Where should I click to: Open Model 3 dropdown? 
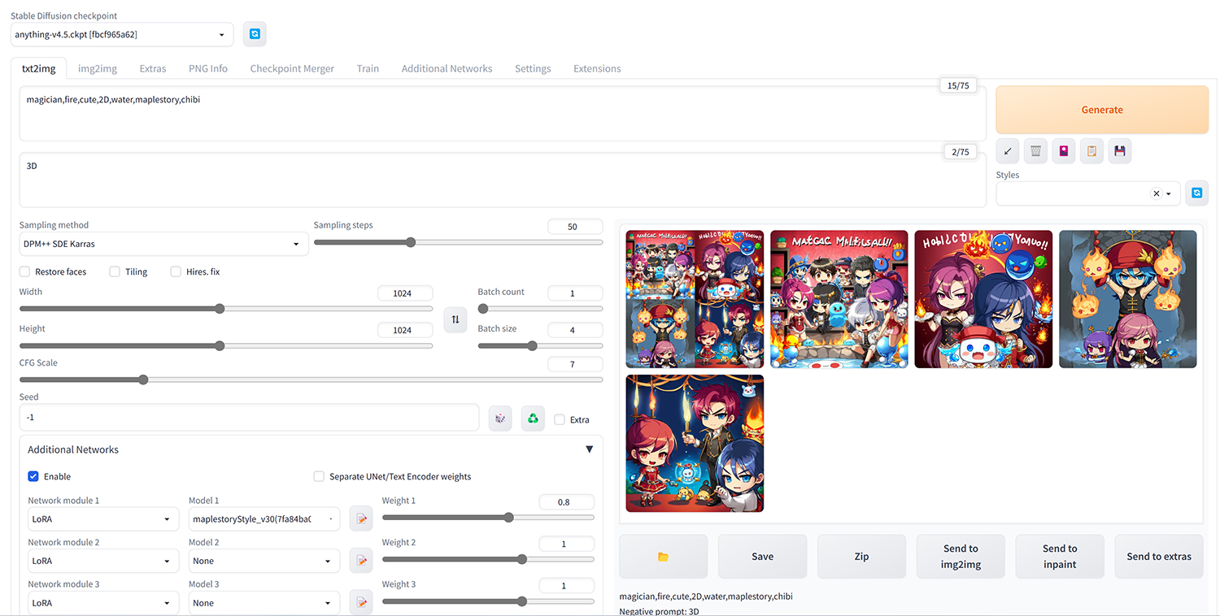tap(264, 603)
